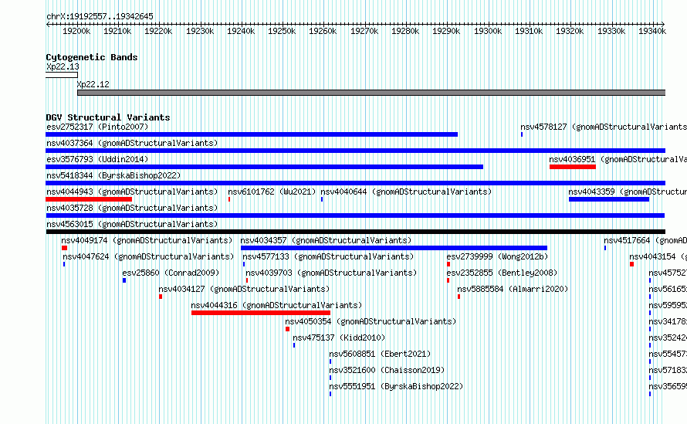The width and height of the screenshot is (687, 424).
Task: Select nsv5885584 (Almarri2020) label
Action: (x=513, y=289)
